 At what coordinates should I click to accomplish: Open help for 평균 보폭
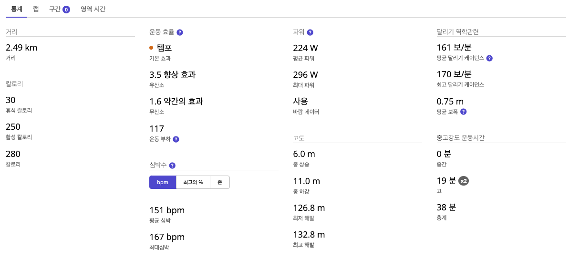point(463,112)
